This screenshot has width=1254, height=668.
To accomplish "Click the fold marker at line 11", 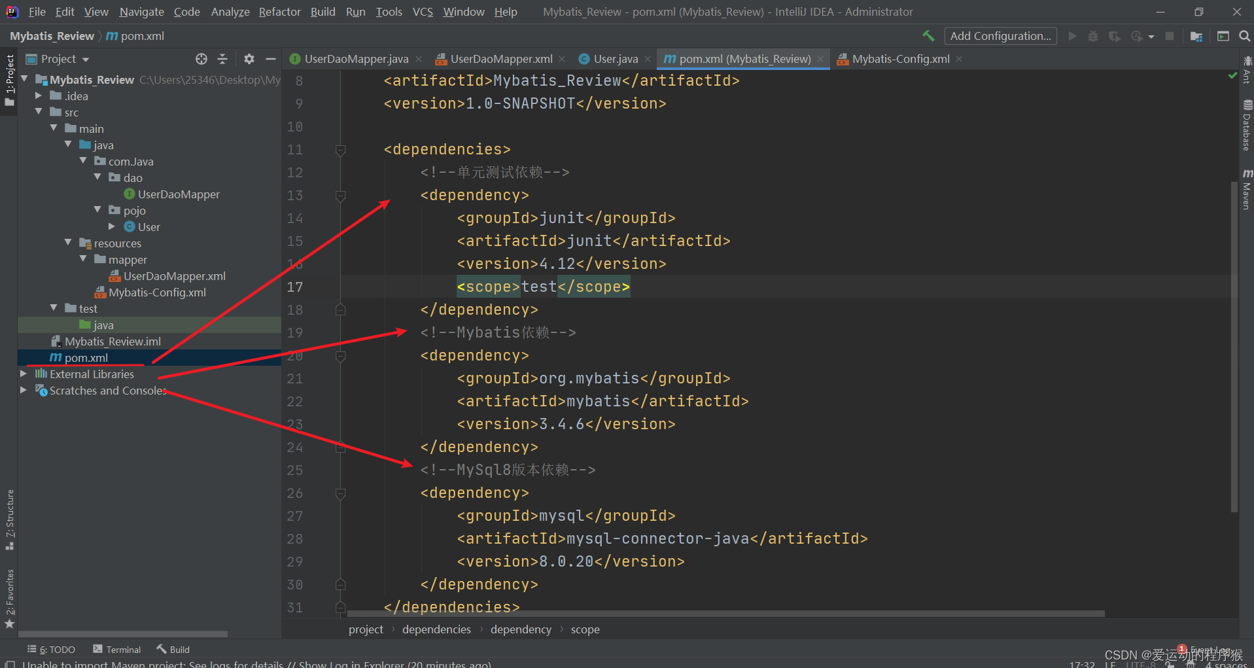I will 340,150.
